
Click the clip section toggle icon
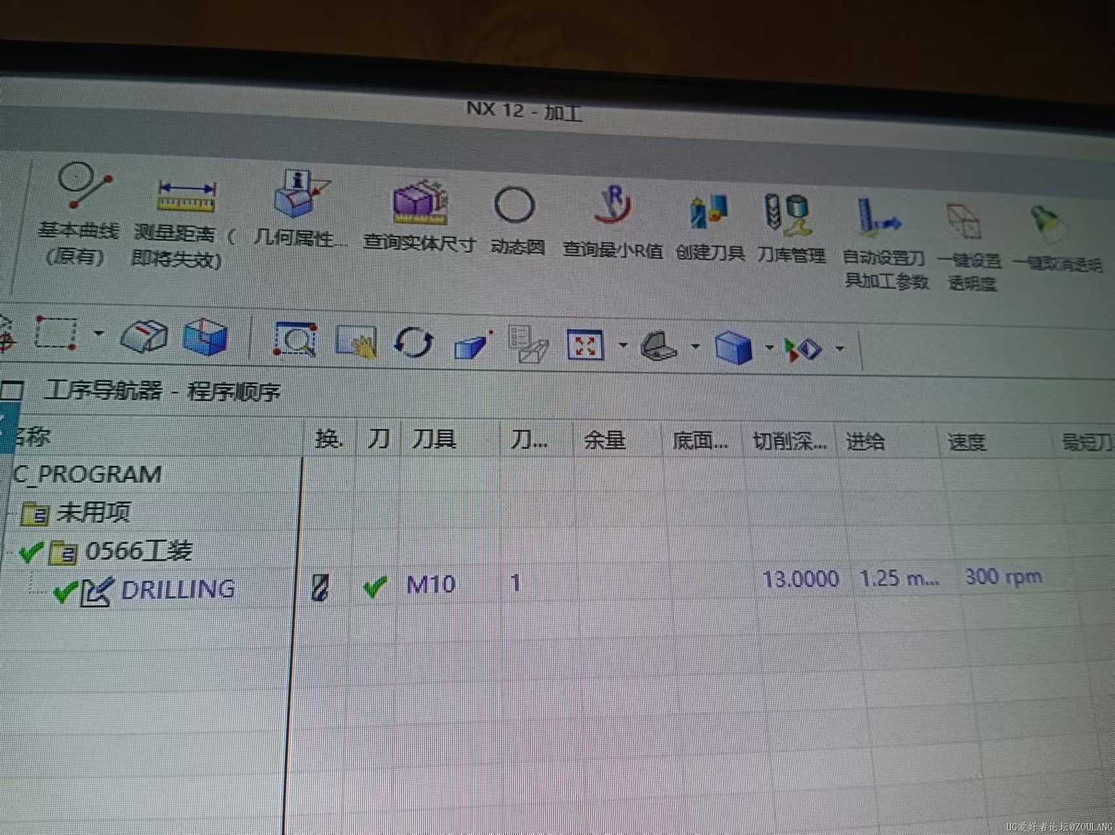(x=144, y=336)
